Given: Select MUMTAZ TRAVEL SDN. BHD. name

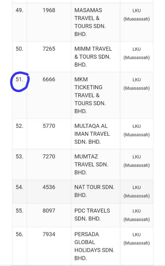Looking at the screenshot, I should click(x=91, y=164).
